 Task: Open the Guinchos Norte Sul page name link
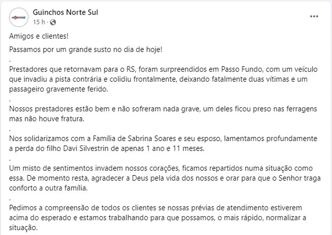65,12
